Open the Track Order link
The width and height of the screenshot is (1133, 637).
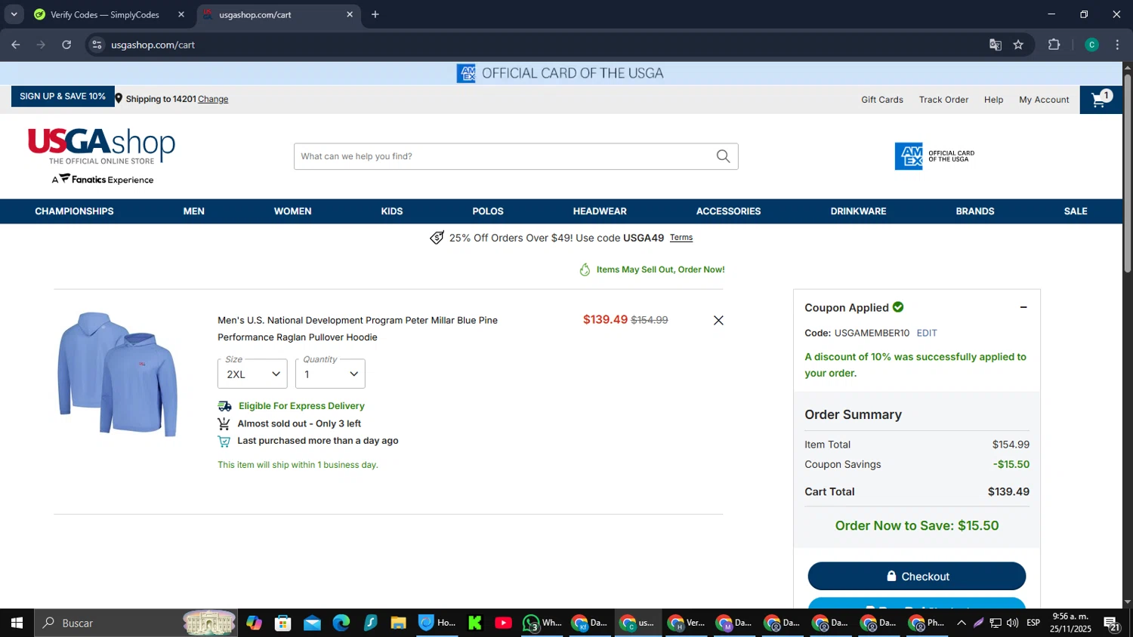943,100
